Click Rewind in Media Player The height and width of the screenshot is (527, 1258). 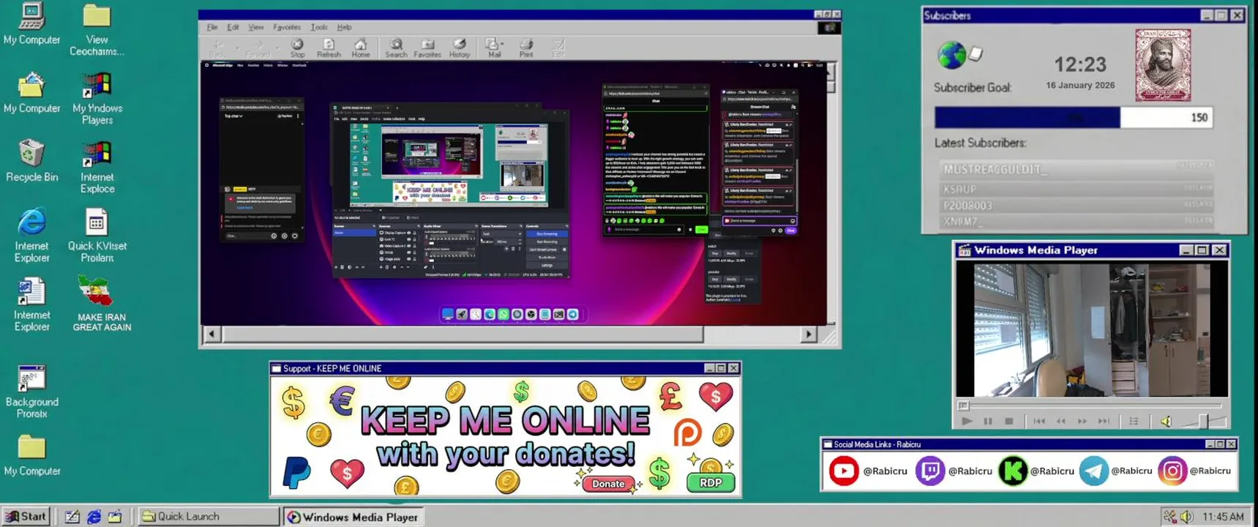[x=1060, y=421]
